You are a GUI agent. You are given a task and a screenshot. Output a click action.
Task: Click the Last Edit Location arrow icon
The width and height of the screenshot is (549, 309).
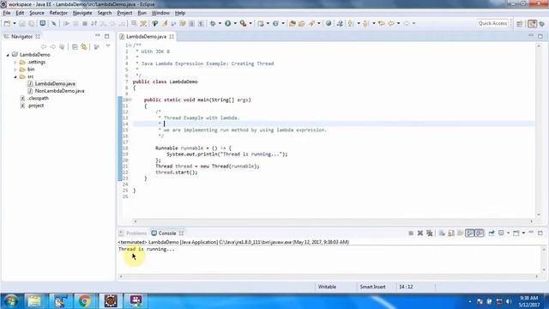click(x=382, y=23)
